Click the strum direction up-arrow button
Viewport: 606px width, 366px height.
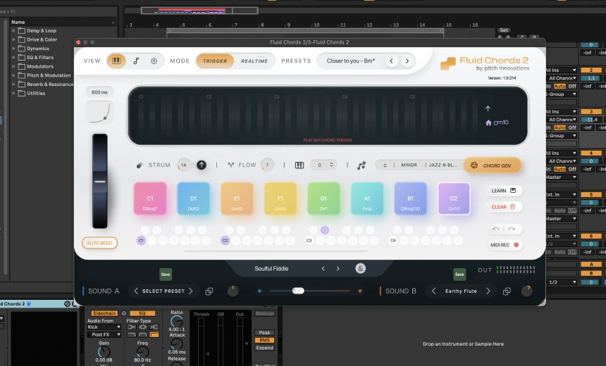(202, 165)
